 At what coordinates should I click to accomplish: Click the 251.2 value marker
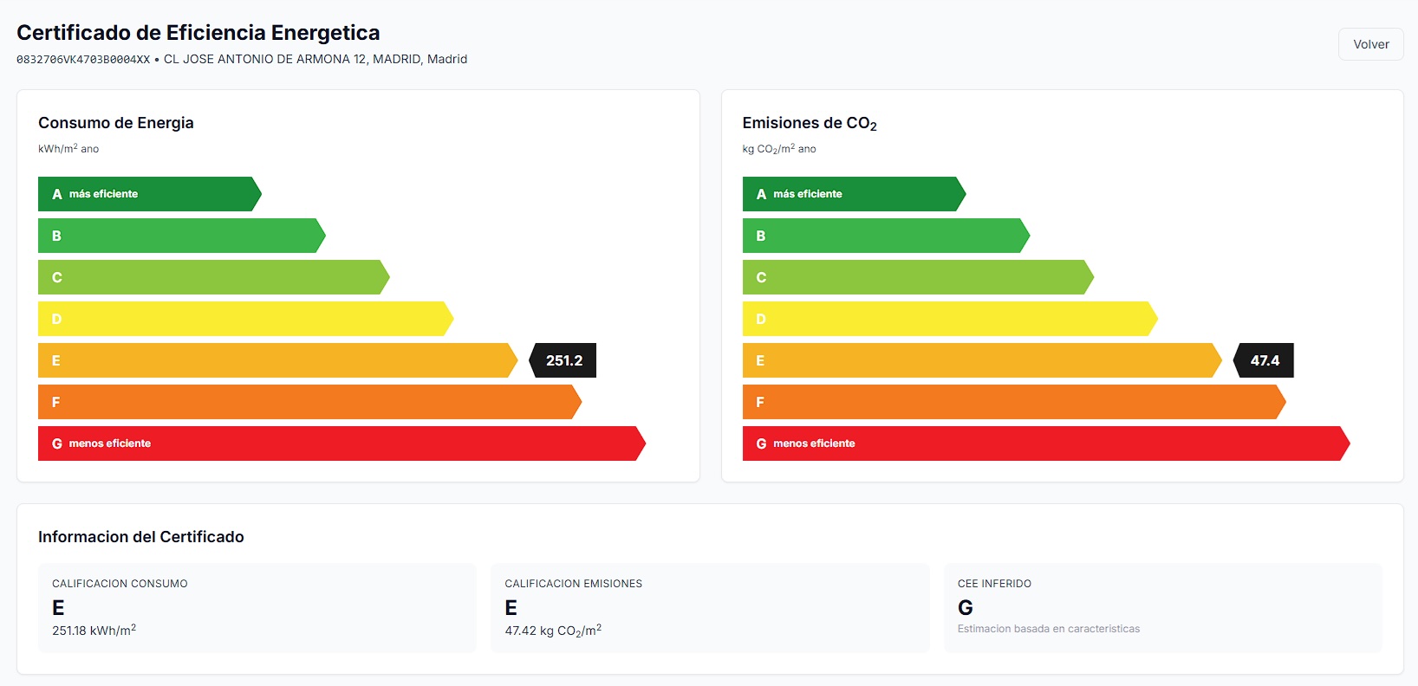click(x=564, y=360)
